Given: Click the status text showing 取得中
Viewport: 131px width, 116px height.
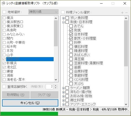Looking at the screenshot, I should [86, 110].
